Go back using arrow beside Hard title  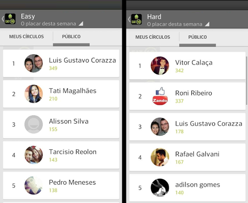(129, 19)
